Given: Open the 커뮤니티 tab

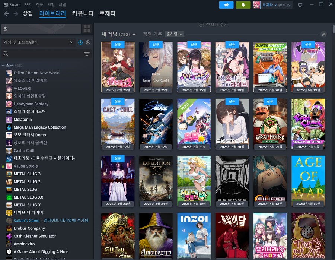Looking at the screenshot, I should coord(83,13).
